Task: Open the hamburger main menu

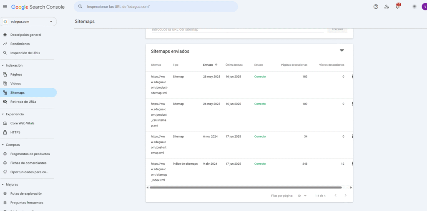Action: click(x=5, y=7)
